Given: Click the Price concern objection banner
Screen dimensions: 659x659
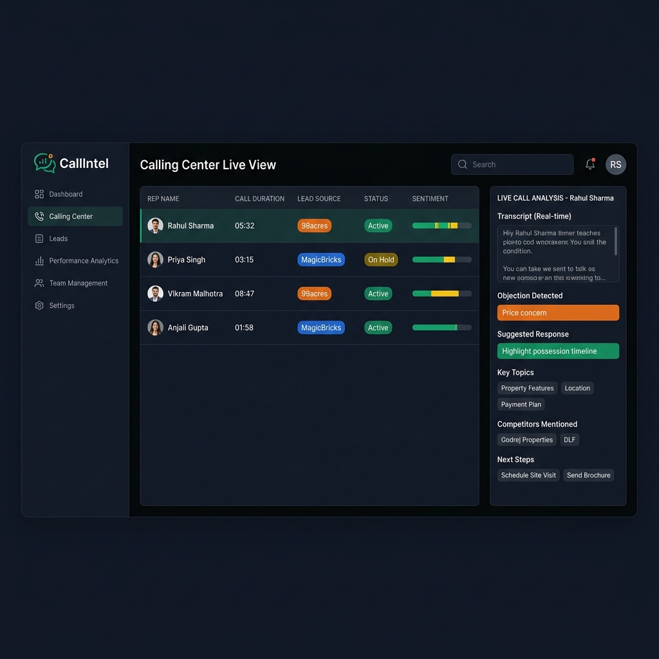Looking at the screenshot, I should coord(558,313).
